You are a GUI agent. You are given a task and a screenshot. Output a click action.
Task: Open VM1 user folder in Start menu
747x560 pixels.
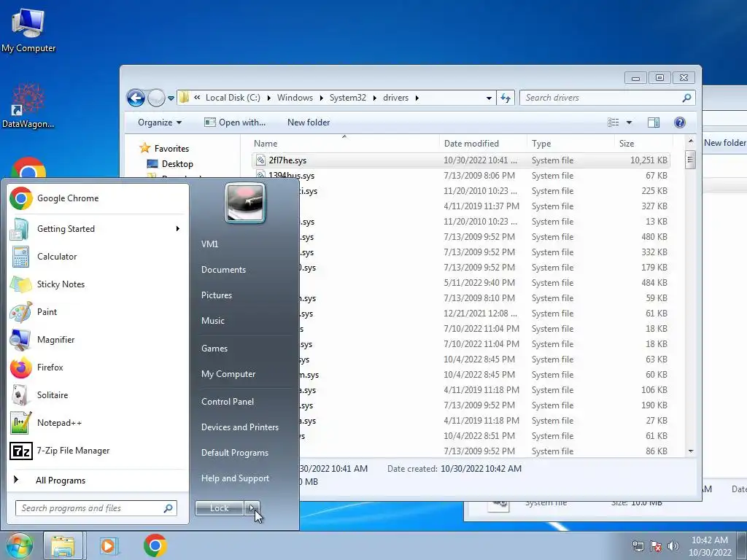209,244
